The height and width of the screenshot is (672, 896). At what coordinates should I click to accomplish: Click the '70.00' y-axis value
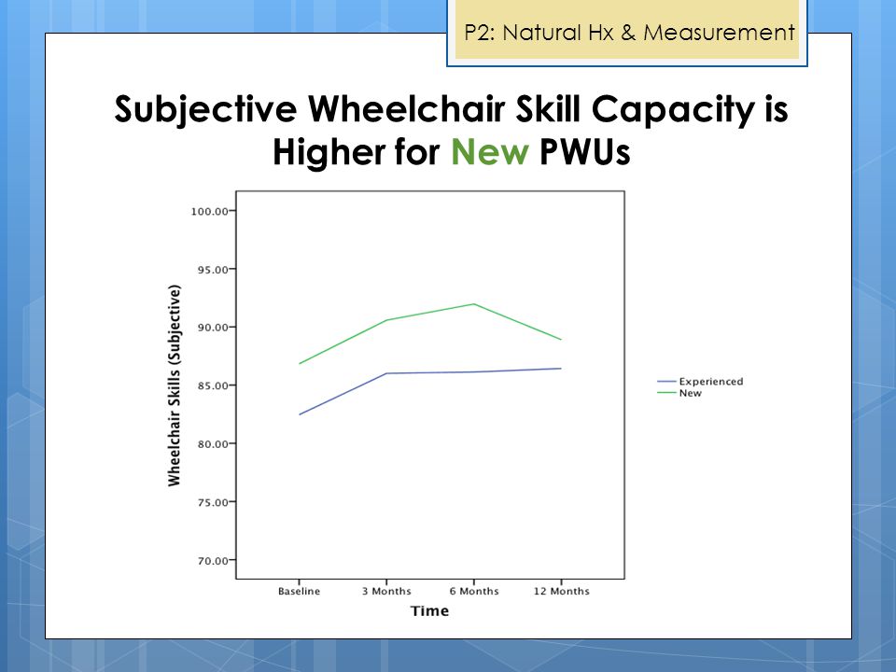213,561
